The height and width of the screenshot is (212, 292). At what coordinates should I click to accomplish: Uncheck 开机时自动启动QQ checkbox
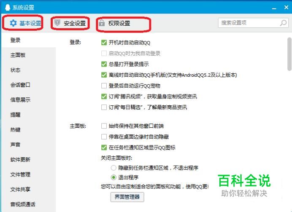click(x=104, y=43)
